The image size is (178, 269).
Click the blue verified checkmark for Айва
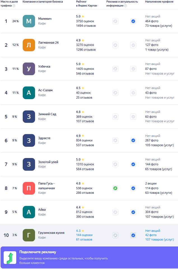pyautogui.click(x=133, y=212)
